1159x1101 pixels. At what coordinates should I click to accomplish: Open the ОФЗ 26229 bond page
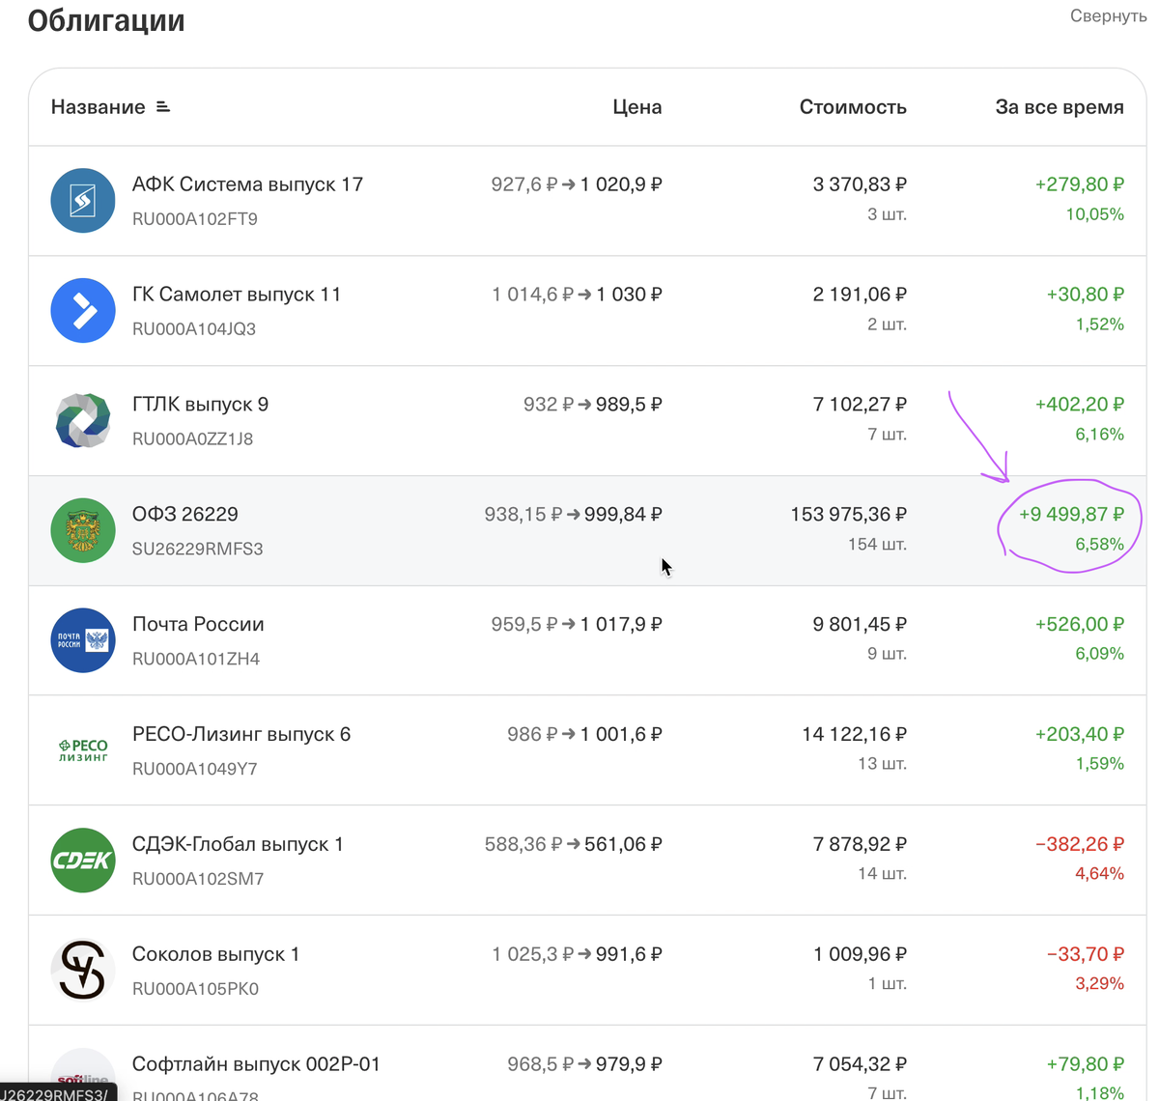(185, 515)
